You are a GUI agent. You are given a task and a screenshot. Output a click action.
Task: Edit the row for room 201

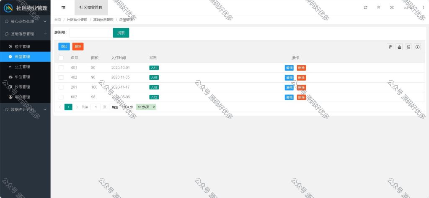pyautogui.click(x=289, y=88)
